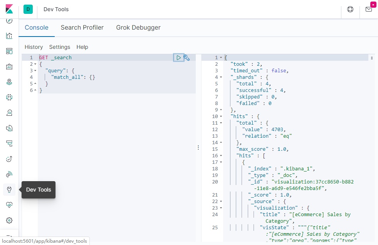Click the Kibana logo
The height and width of the screenshot is (245, 378).
point(9,9)
